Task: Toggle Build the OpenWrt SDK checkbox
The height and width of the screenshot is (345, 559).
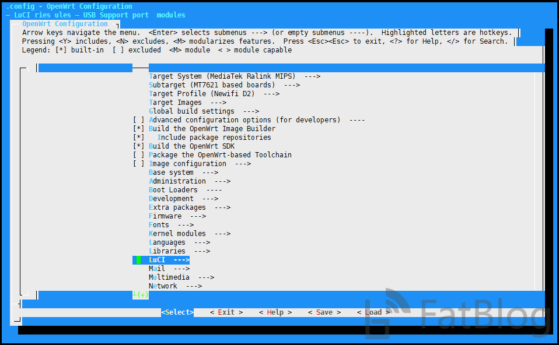Action: 139,146
